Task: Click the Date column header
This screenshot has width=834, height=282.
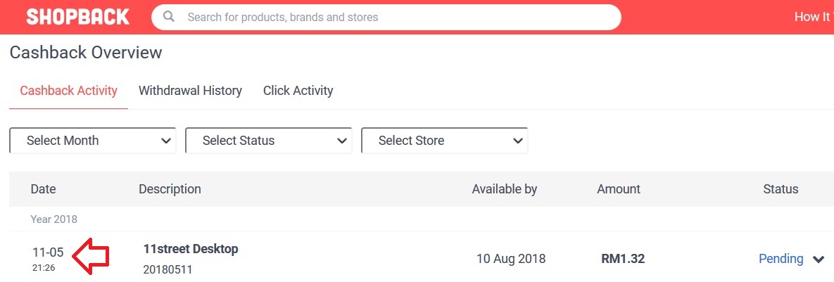Action: tap(43, 189)
